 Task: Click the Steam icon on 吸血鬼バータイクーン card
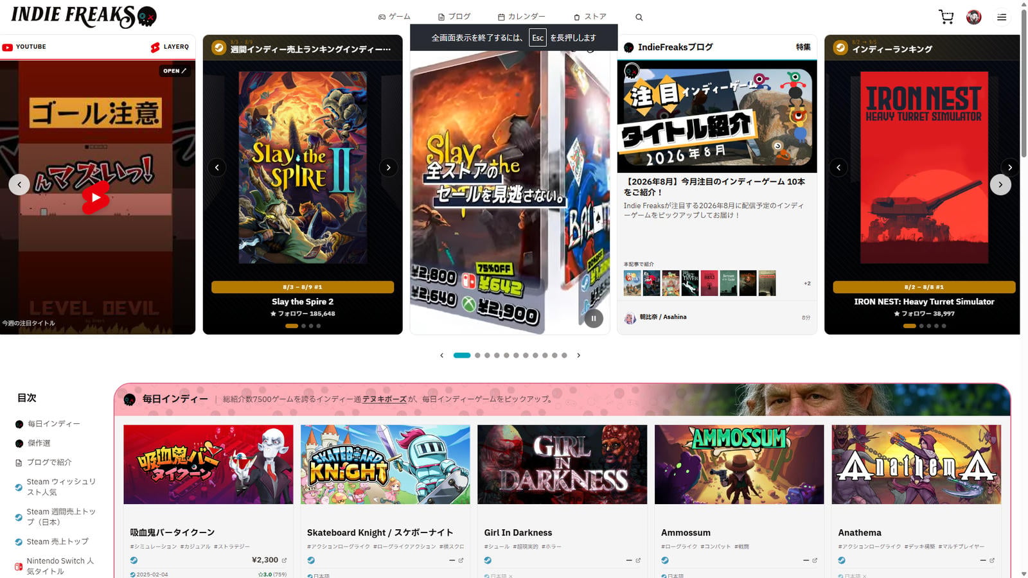[134, 560]
